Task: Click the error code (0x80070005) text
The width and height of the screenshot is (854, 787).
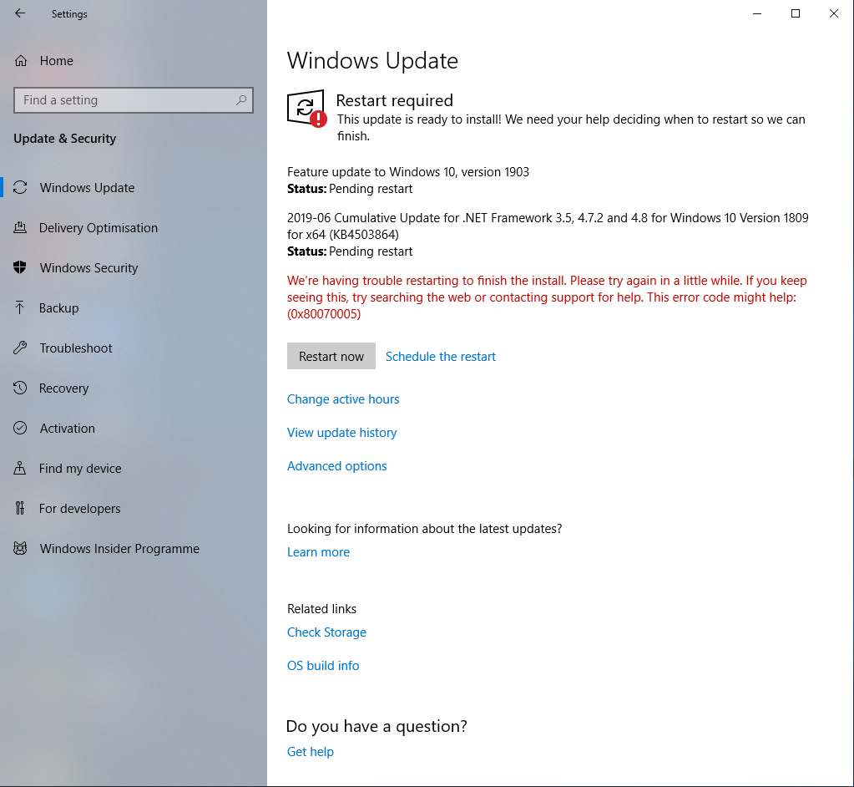Action: click(324, 314)
